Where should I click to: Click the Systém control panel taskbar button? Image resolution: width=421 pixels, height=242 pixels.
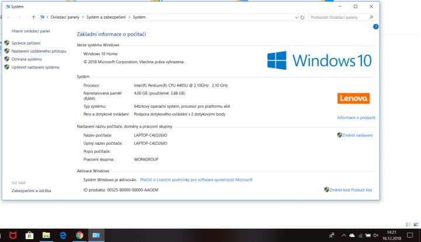coord(96,236)
